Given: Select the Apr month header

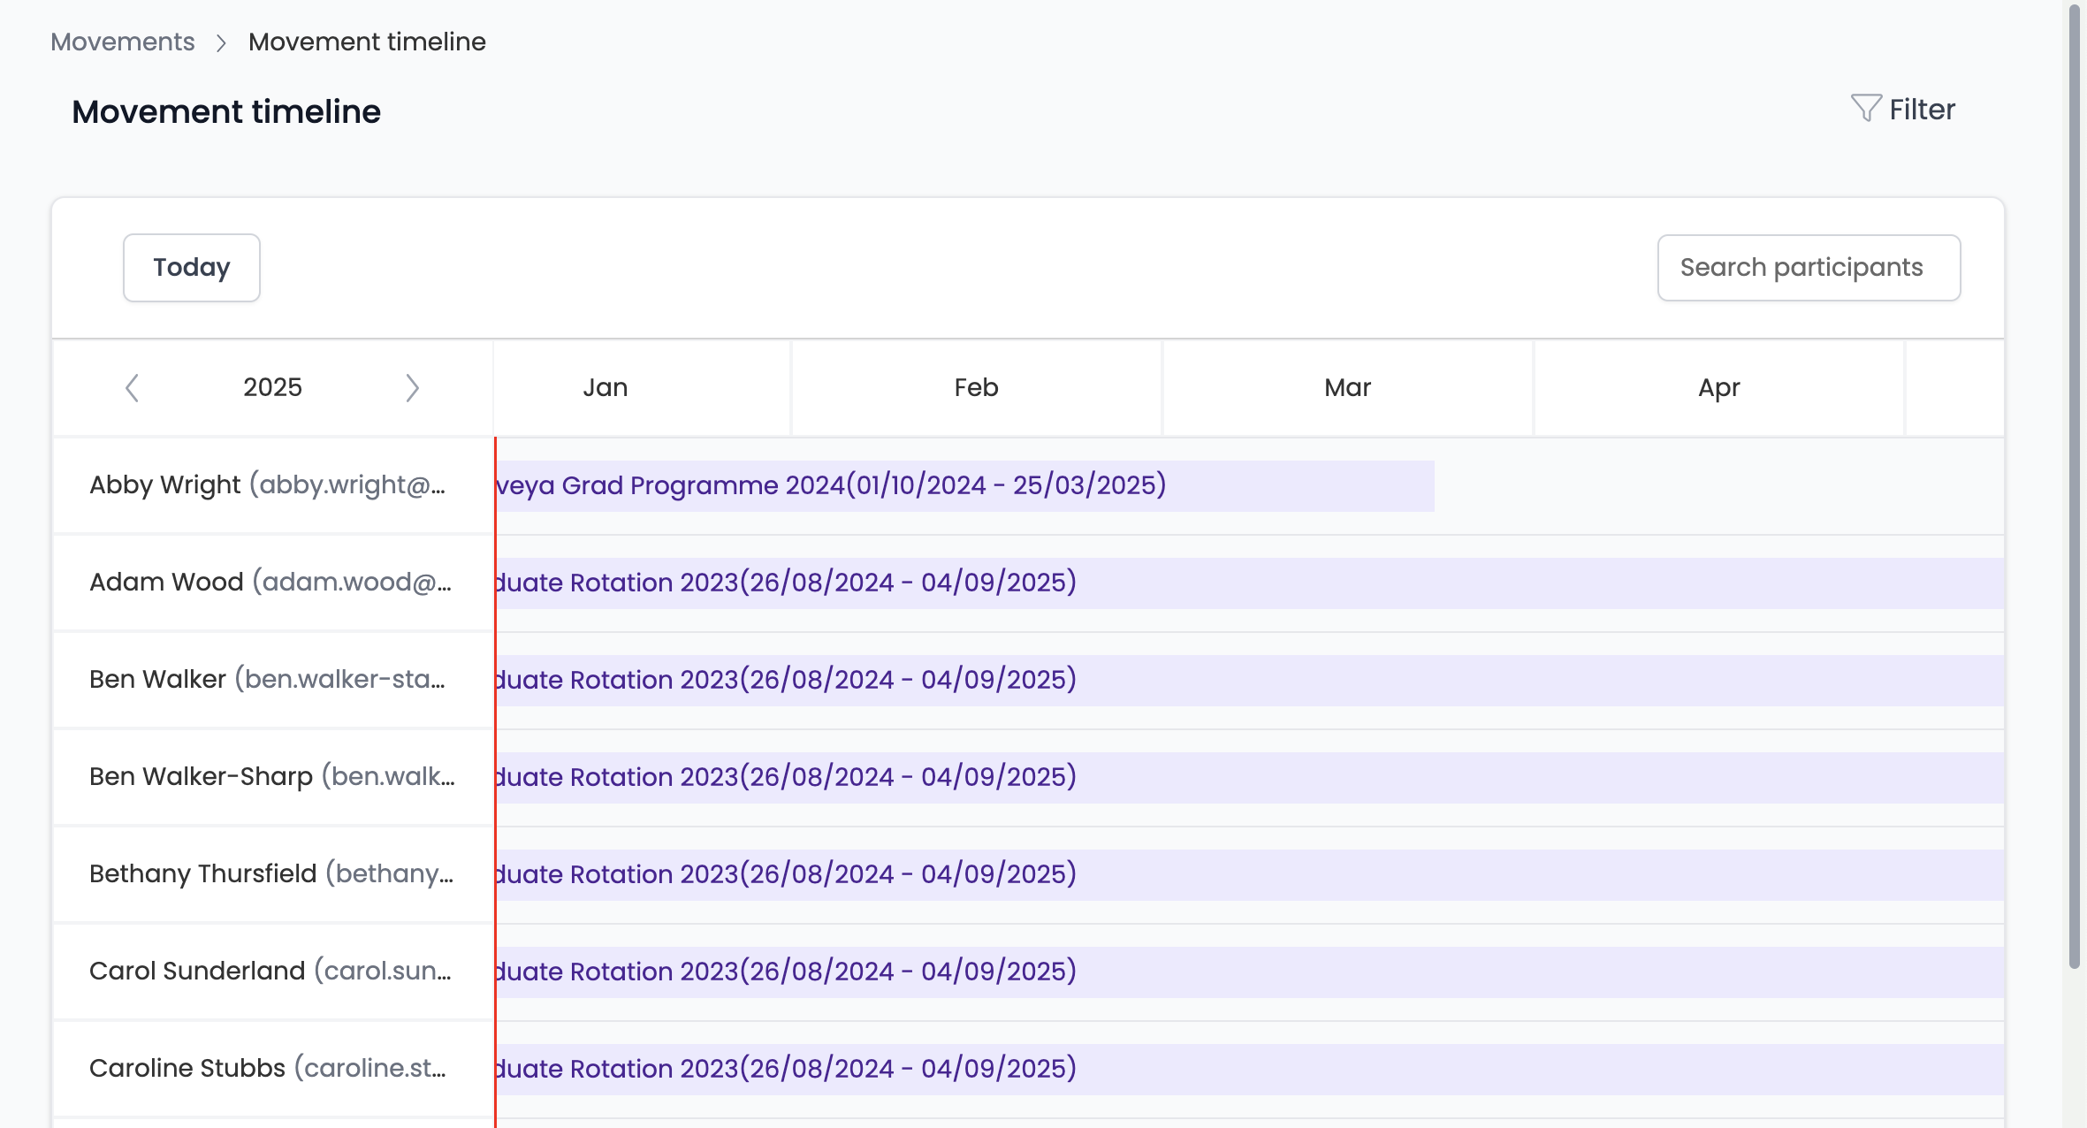Looking at the screenshot, I should [1719, 387].
